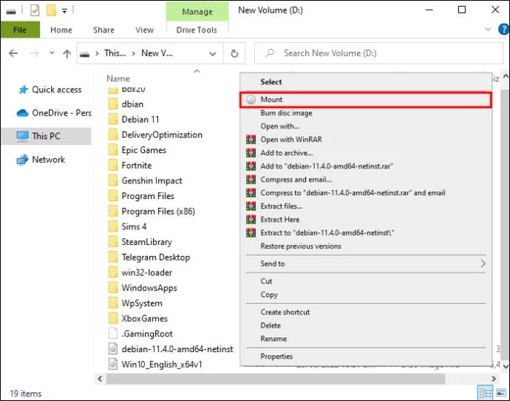Select Extract to "debian-11.4.0-amd64-netinst\"
This screenshot has height=401, width=510.
[x=366, y=233]
